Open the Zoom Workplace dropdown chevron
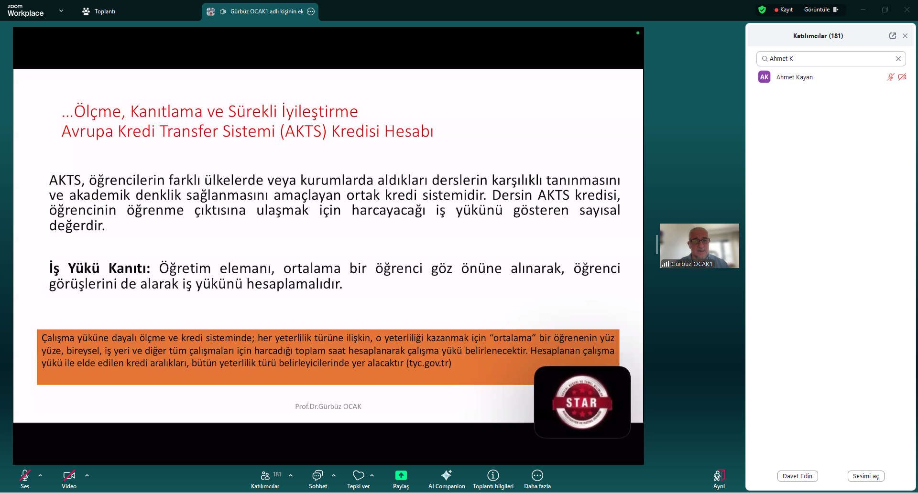Viewport: 918px width, 493px height. [x=61, y=11]
